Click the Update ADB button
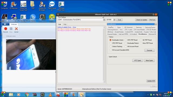This screenshot has width=173, height=97. (151, 81)
